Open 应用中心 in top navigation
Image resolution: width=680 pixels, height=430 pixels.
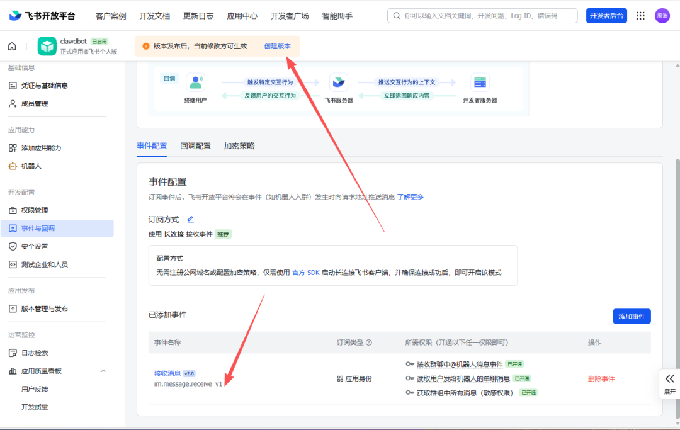(x=242, y=16)
